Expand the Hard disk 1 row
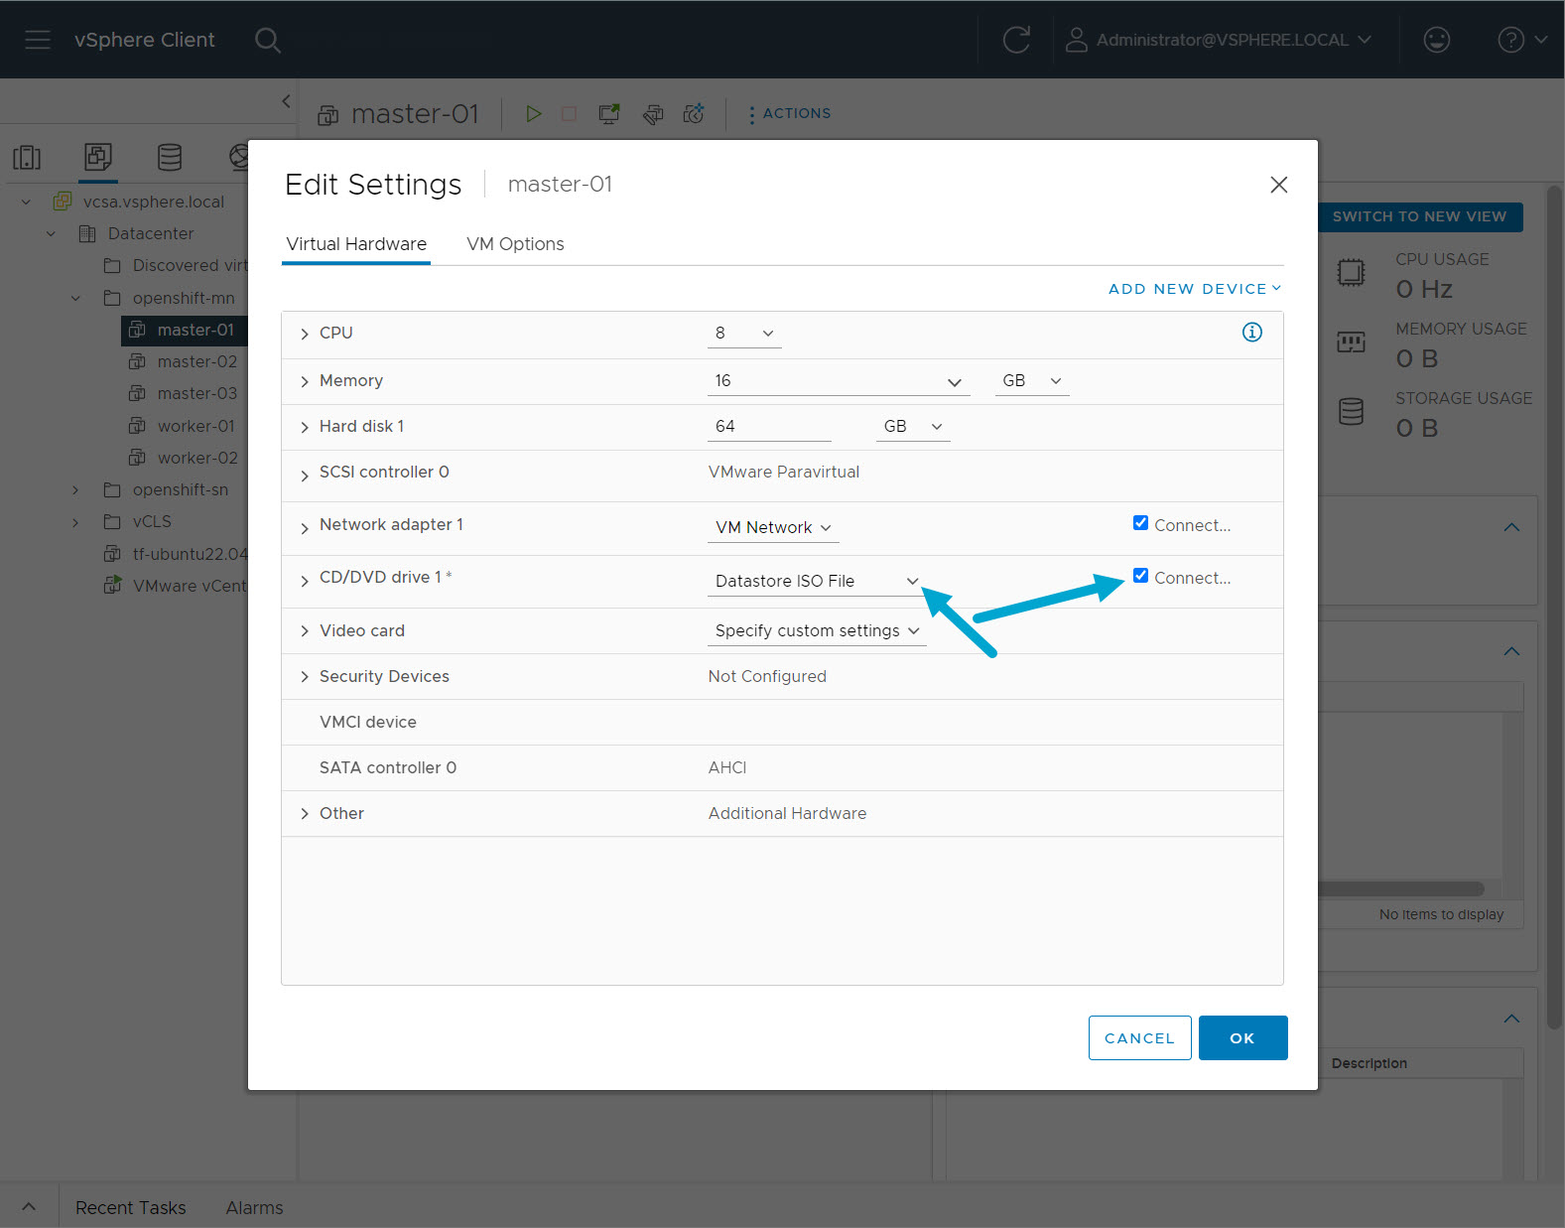The height and width of the screenshot is (1228, 1565). tap(305, 427)
